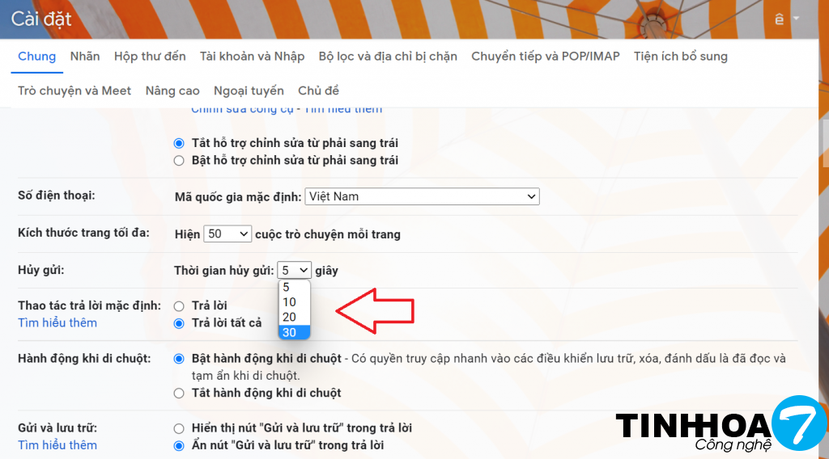Open the Việt Nam country code dropdown
The height and width of the screenshot is (459, 829).
tap(421, 196)
